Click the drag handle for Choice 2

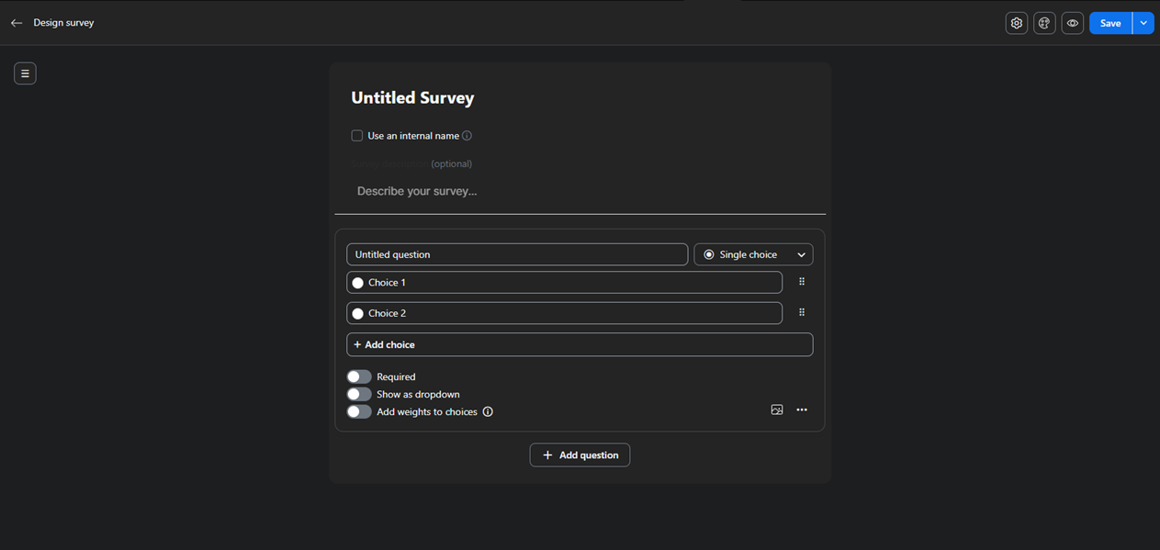802,312
